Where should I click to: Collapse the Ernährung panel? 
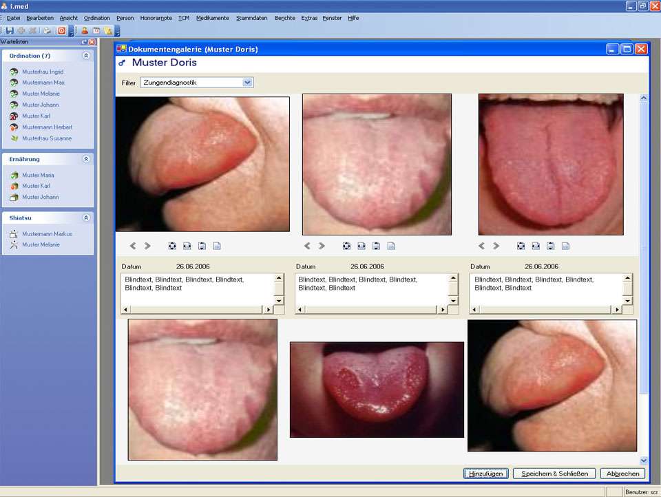(x=86, y=159)
